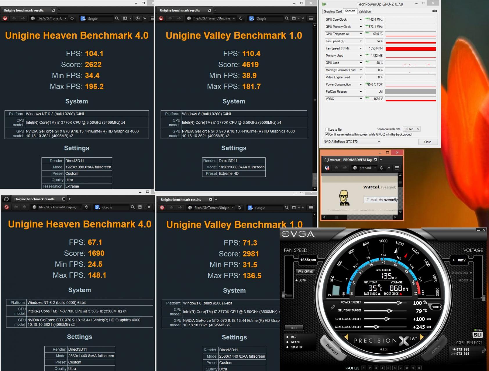The width and height of the screenshot is (489, 371).
Task: Close the warcat PROHARDVER tab
Action: [375, 160]
